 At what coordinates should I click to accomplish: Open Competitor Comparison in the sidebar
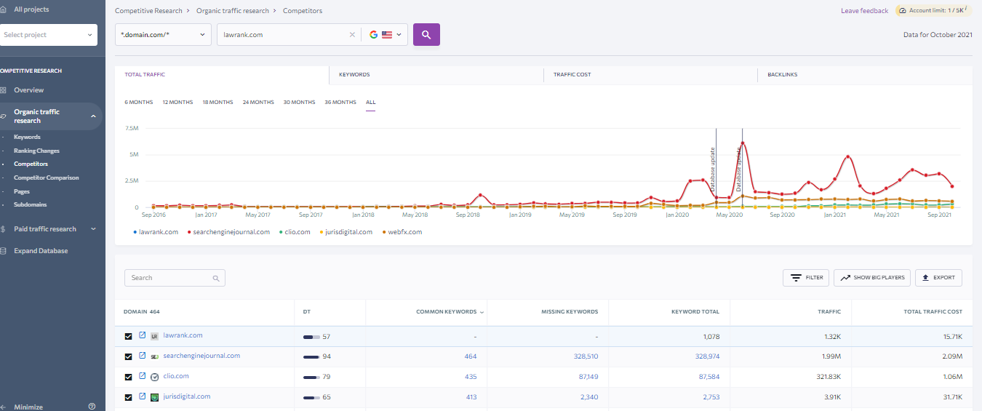[x=47, y=177]
